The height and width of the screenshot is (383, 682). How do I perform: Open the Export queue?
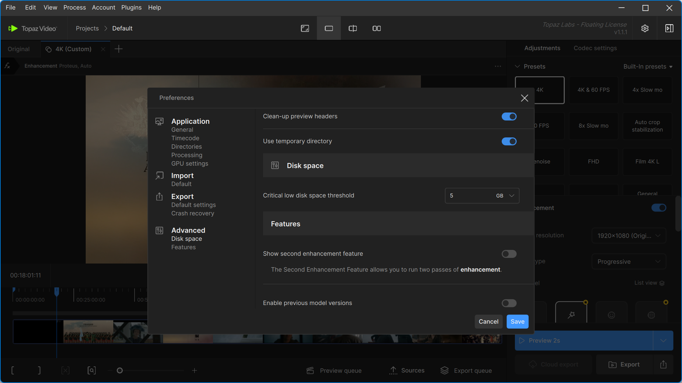coord(466,370)
